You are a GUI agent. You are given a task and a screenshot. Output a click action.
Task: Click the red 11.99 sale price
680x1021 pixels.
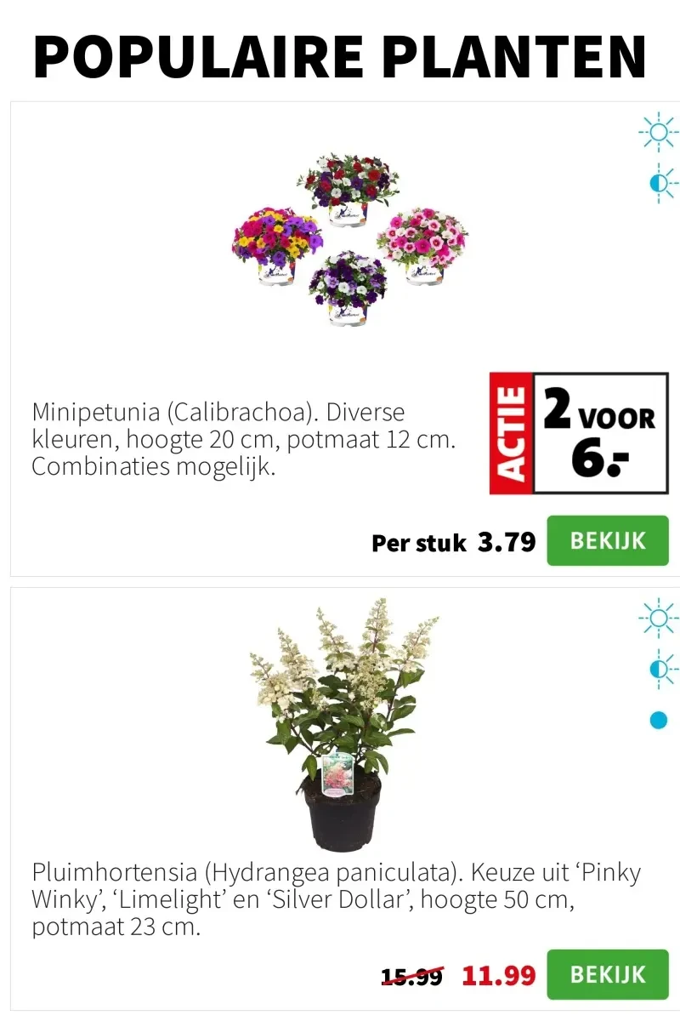pos(499,975)
